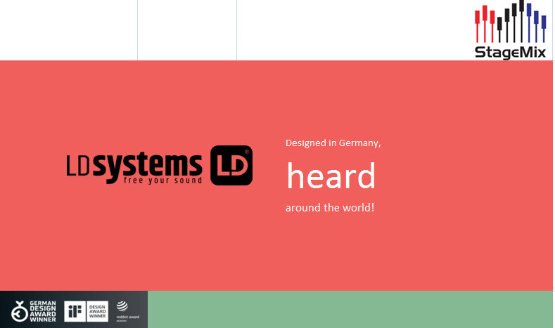Click the "free your sound" tagline
Image resolution: width=555 pixels, height=328 pixels.
tap(162, 181)
